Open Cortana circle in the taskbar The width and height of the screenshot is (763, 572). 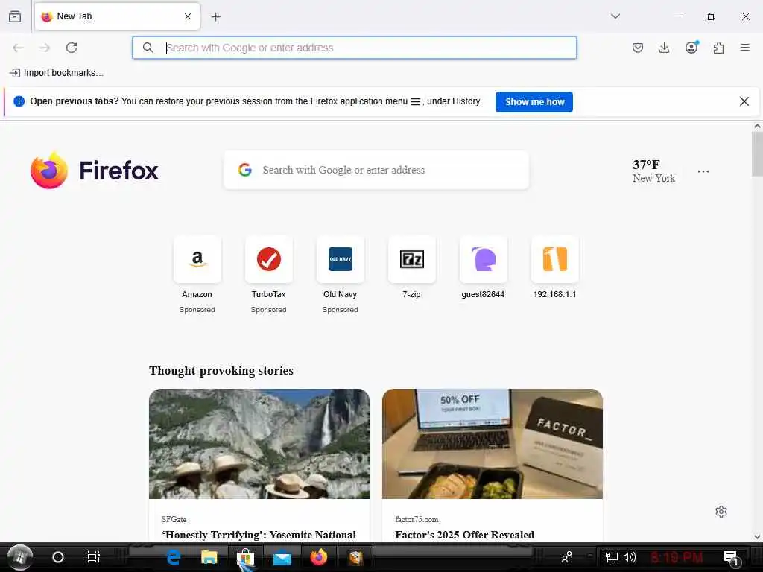pos(58,557)
